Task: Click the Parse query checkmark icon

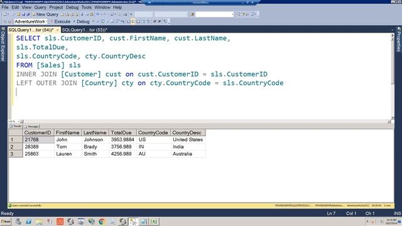Action: click(98, 21)
